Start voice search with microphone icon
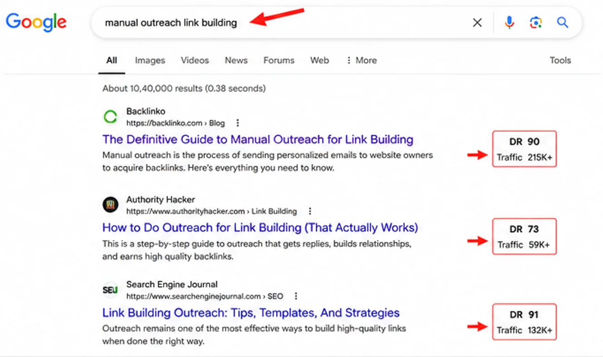 tap(510, 23)
